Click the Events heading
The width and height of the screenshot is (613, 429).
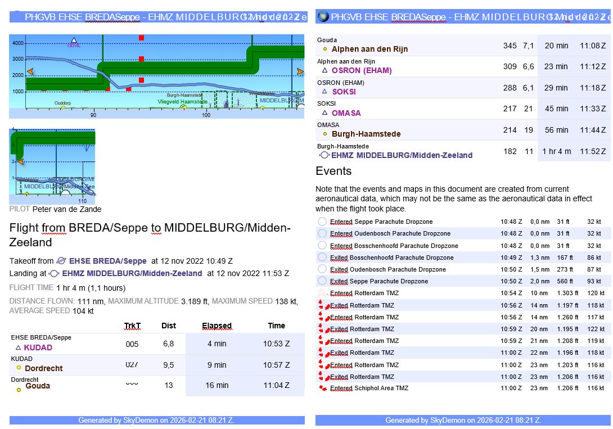click(x=333, y=171)
